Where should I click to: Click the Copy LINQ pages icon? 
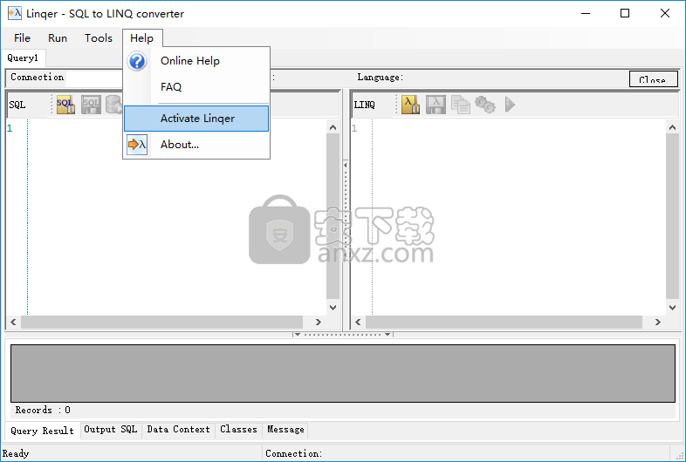[x=460, y=105]
